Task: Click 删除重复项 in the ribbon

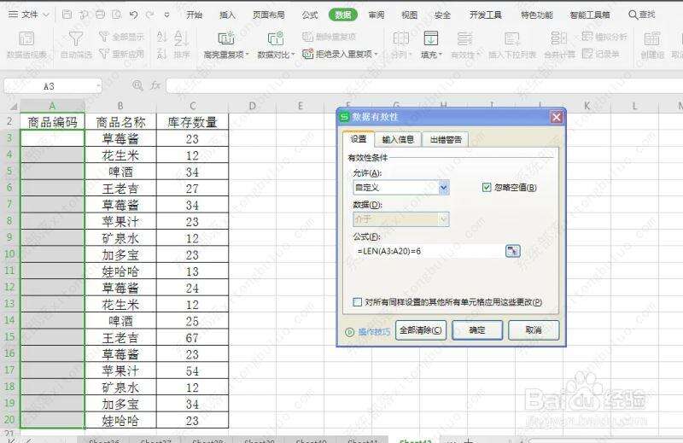Action: pyautogui.click(x=329, y=37)
